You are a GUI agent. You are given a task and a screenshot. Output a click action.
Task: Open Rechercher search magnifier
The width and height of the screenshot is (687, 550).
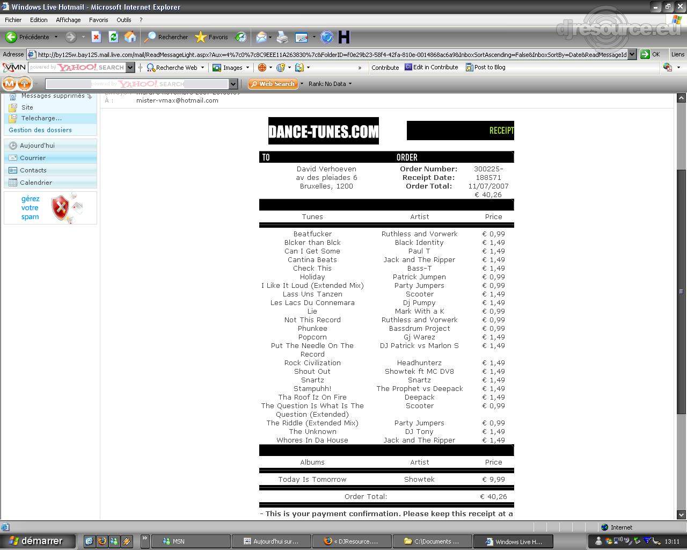click(166, 37)
